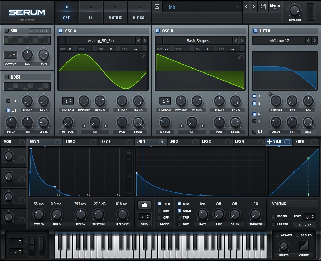Go to next preset arrow
The width and height of the screenshot is (321, 261).
[254, 6]
